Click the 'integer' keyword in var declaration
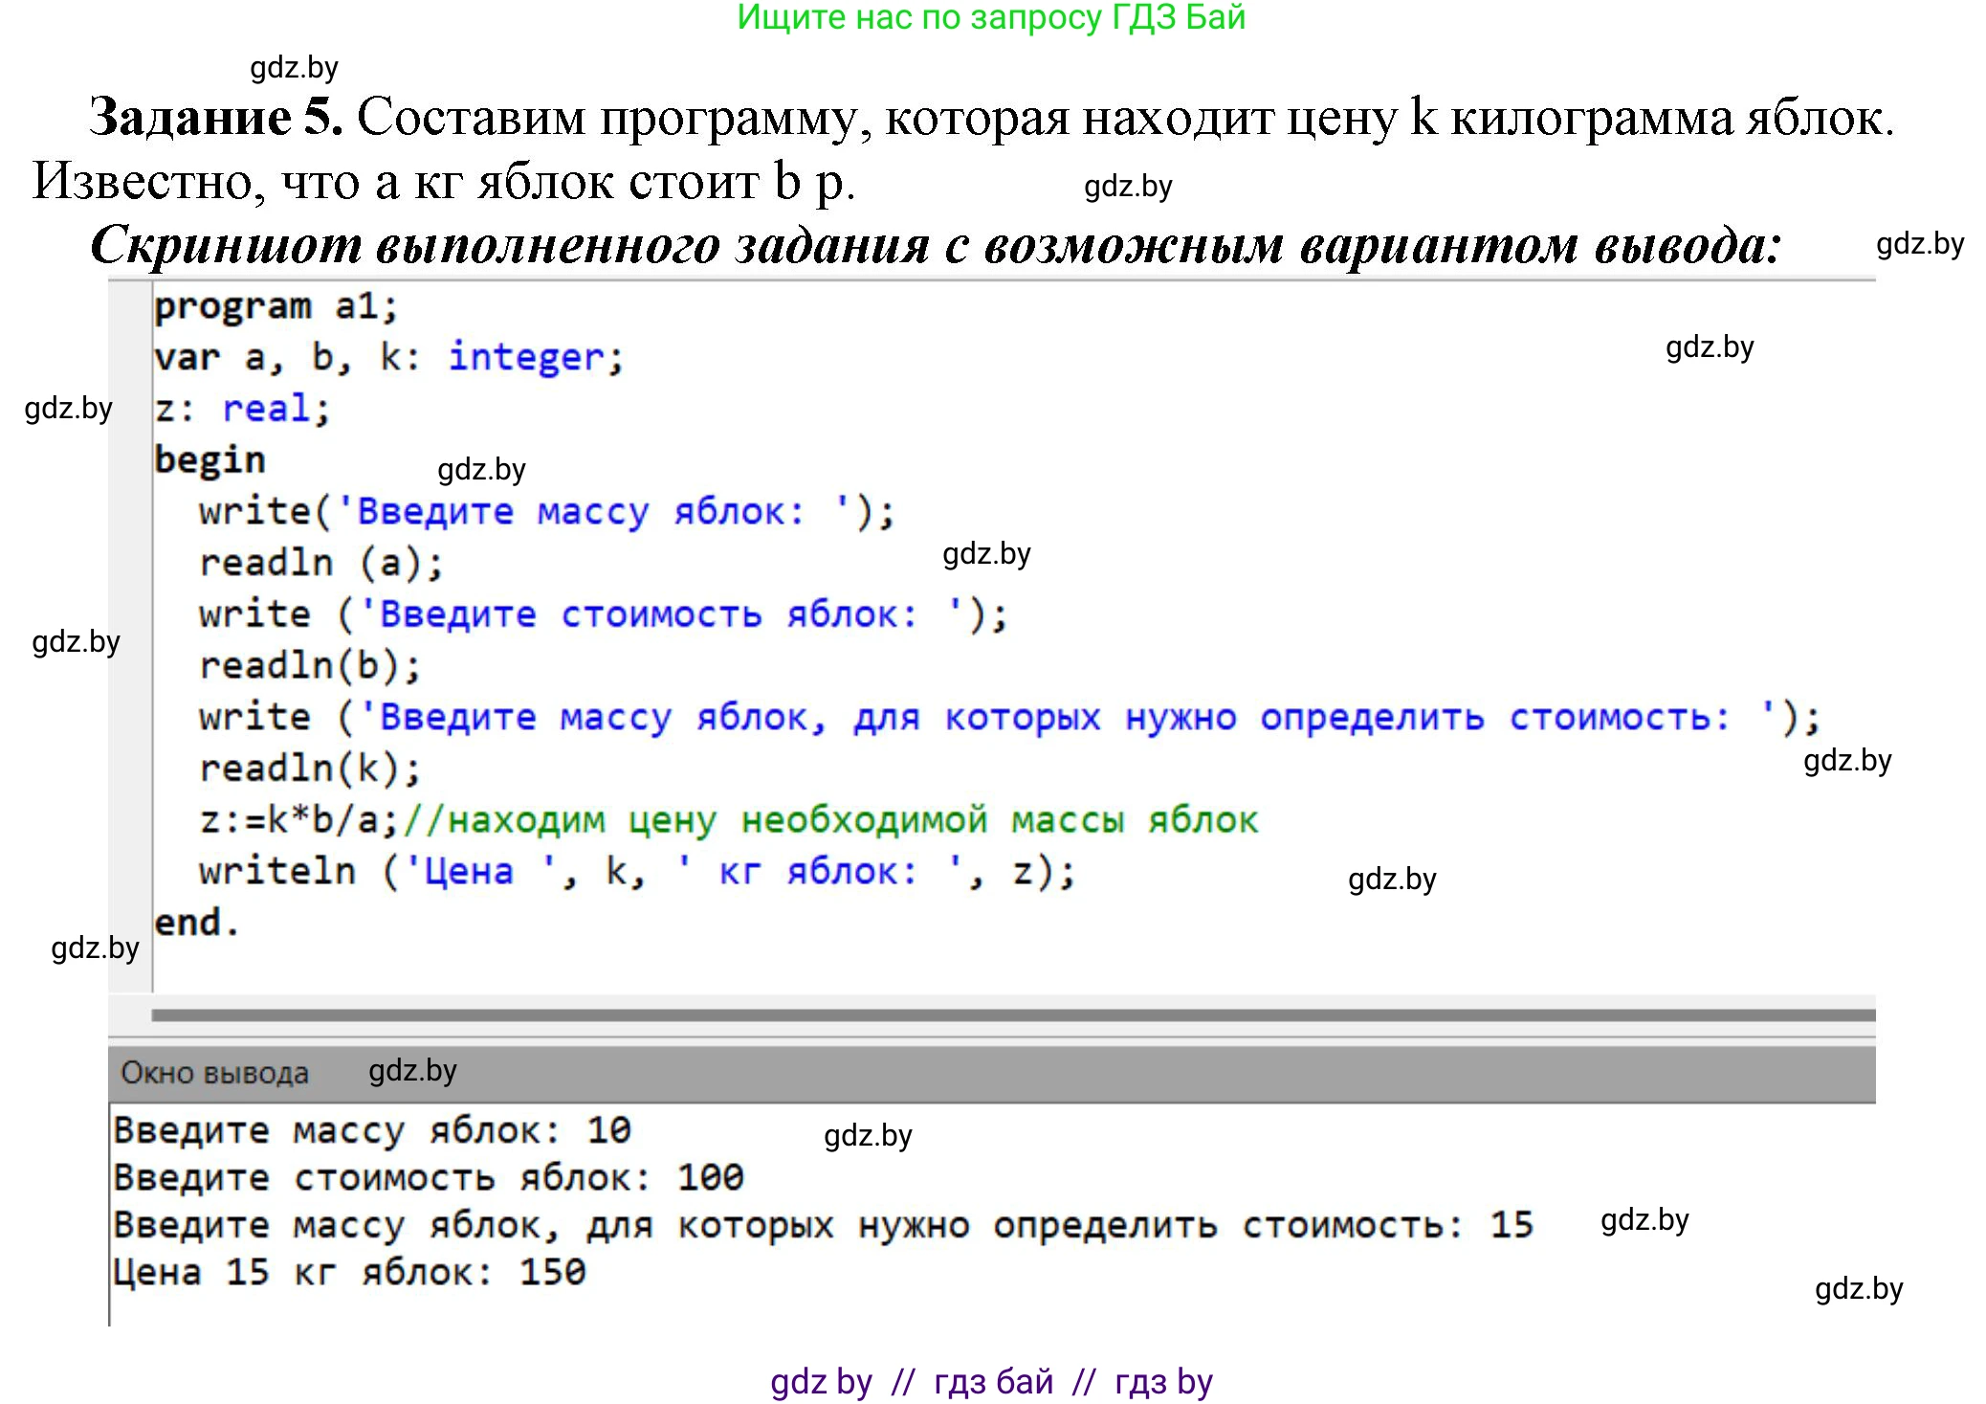This screenshot has height=1404, width=1986. 526,357
